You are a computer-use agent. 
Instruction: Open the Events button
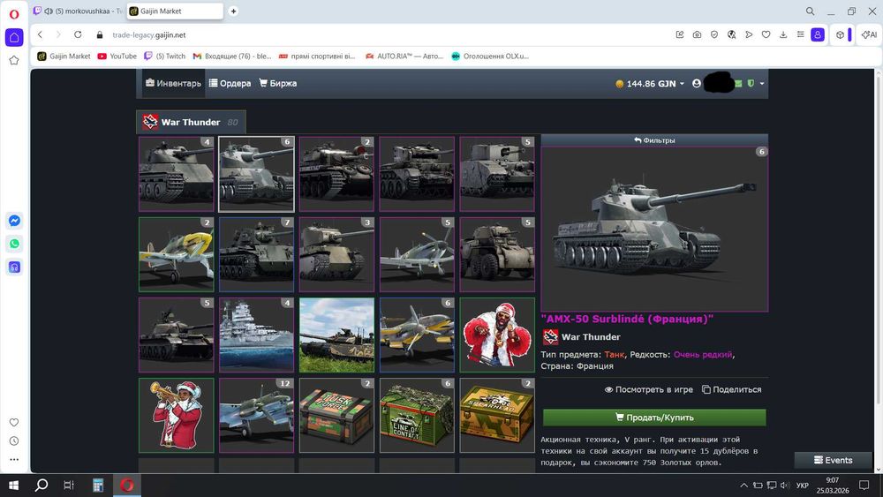tap(834, 460)
